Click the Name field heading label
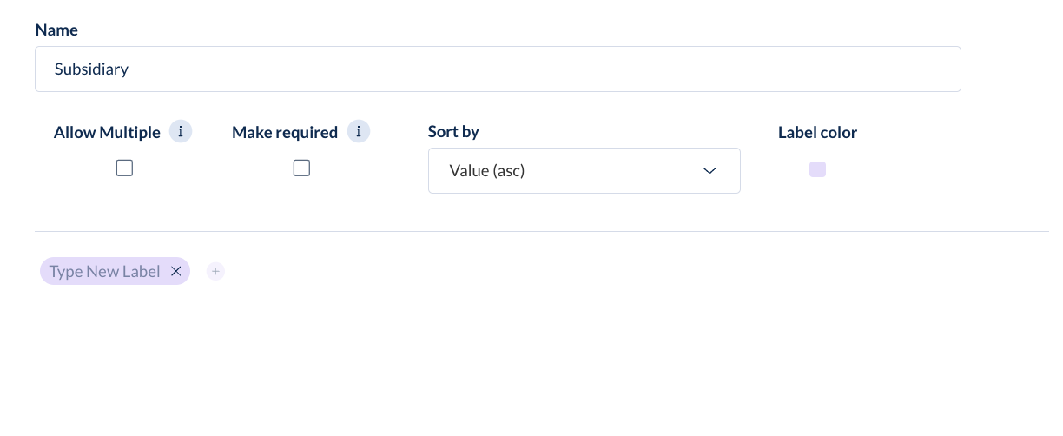Screen dimensions: 1063x436 click(56, 30)
